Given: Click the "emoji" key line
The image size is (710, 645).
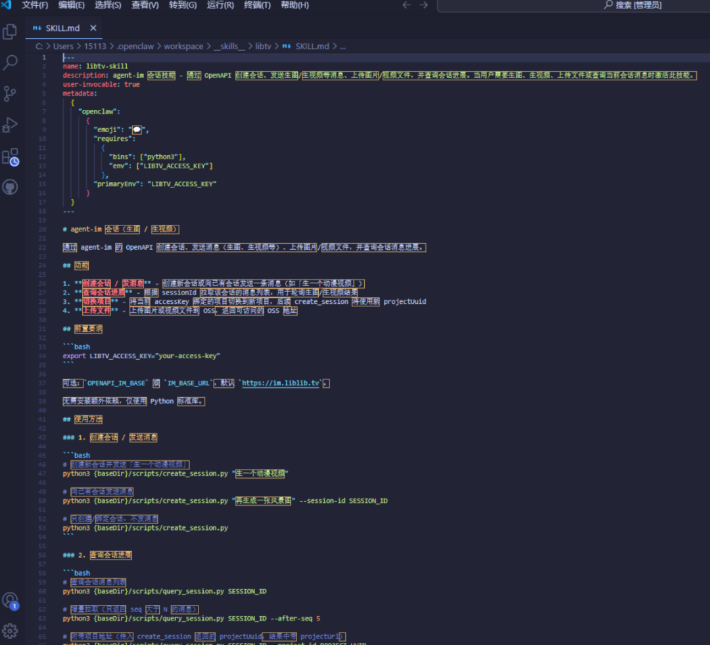Looking at the screenshot, I should [121, 130].
